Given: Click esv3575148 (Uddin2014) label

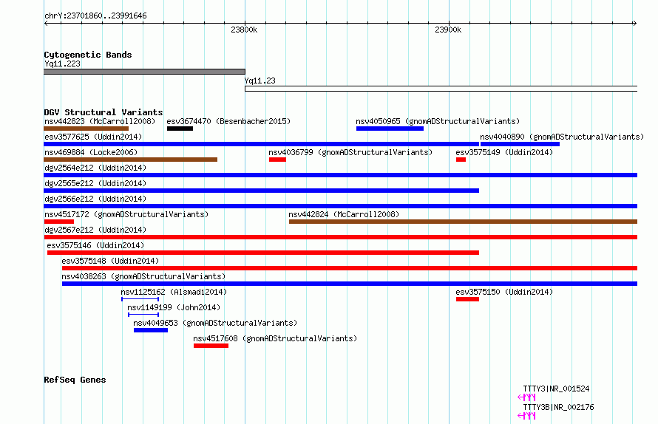Looking at the screenshot, I should (x=110, y=261).
